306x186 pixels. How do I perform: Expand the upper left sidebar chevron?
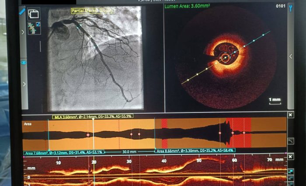pyautogui.click(x=23, y=32)
